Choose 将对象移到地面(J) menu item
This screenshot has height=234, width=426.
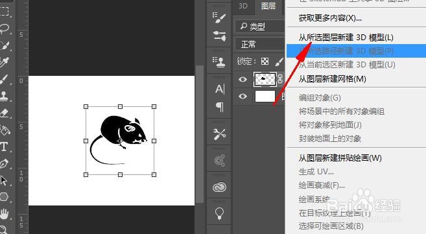click(x=330, y=125)
